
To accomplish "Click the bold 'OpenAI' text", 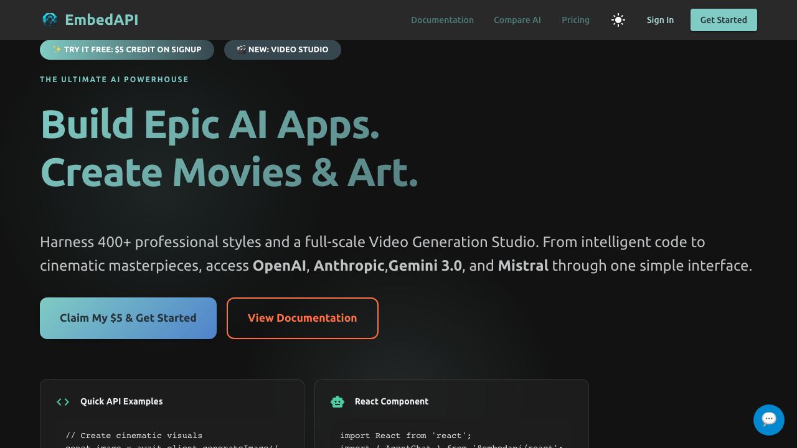I will click(x=279, y=266).
